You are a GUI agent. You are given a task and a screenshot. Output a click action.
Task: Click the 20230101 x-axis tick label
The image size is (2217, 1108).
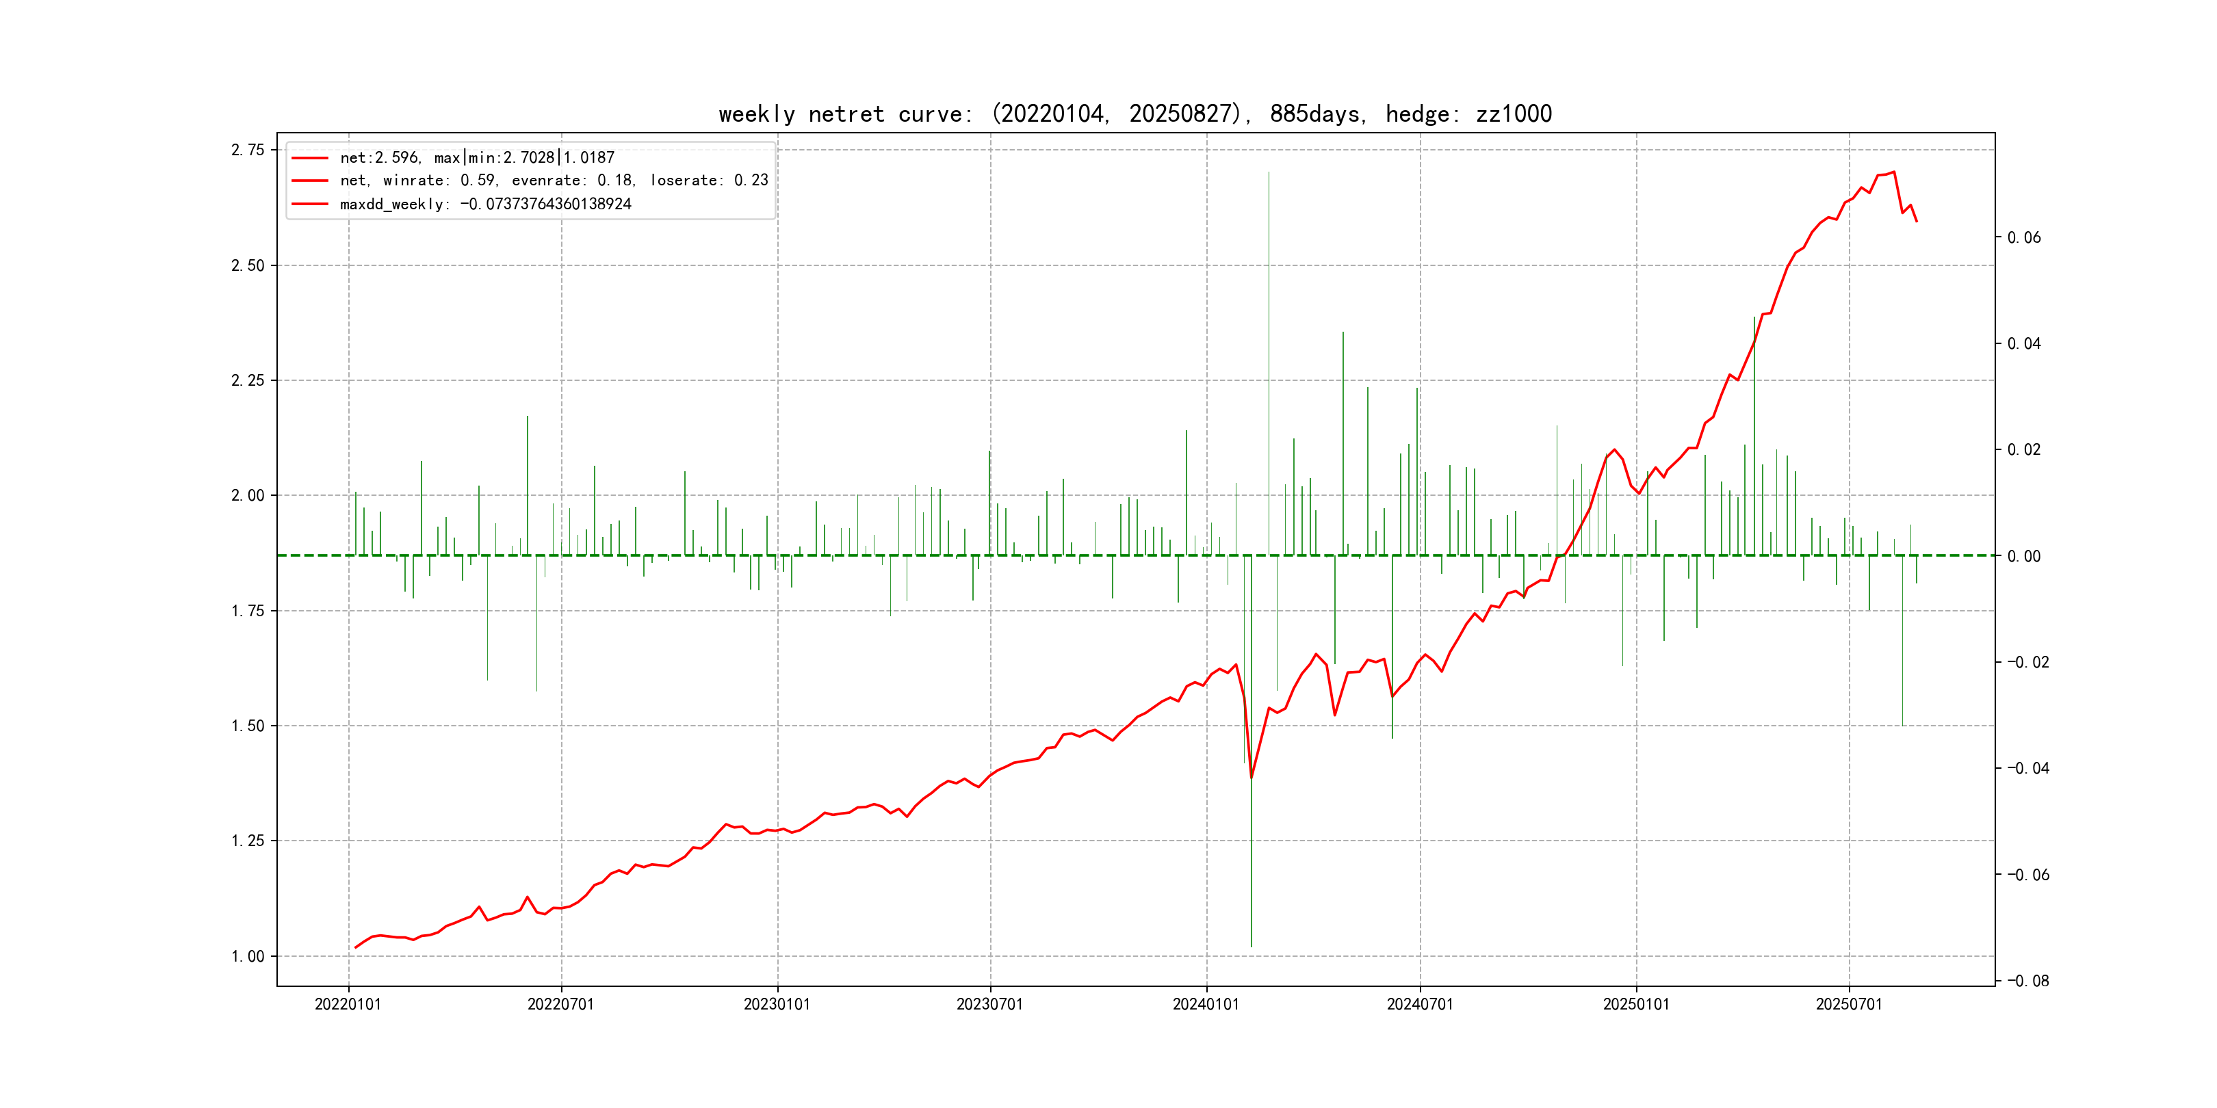click(x=777, y=1004)
